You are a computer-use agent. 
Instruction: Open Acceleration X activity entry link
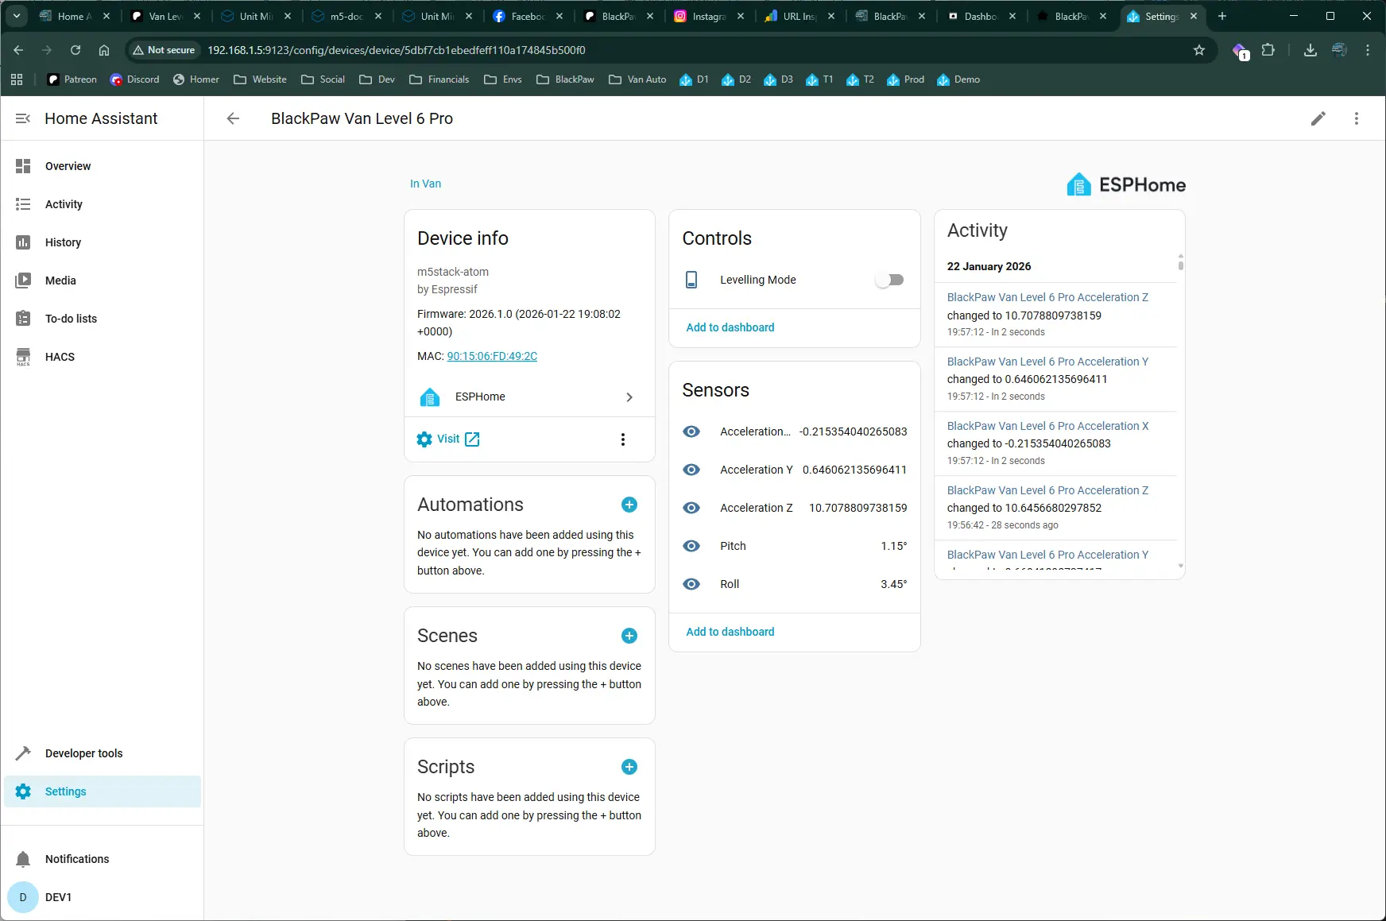tap(1047, 426)
